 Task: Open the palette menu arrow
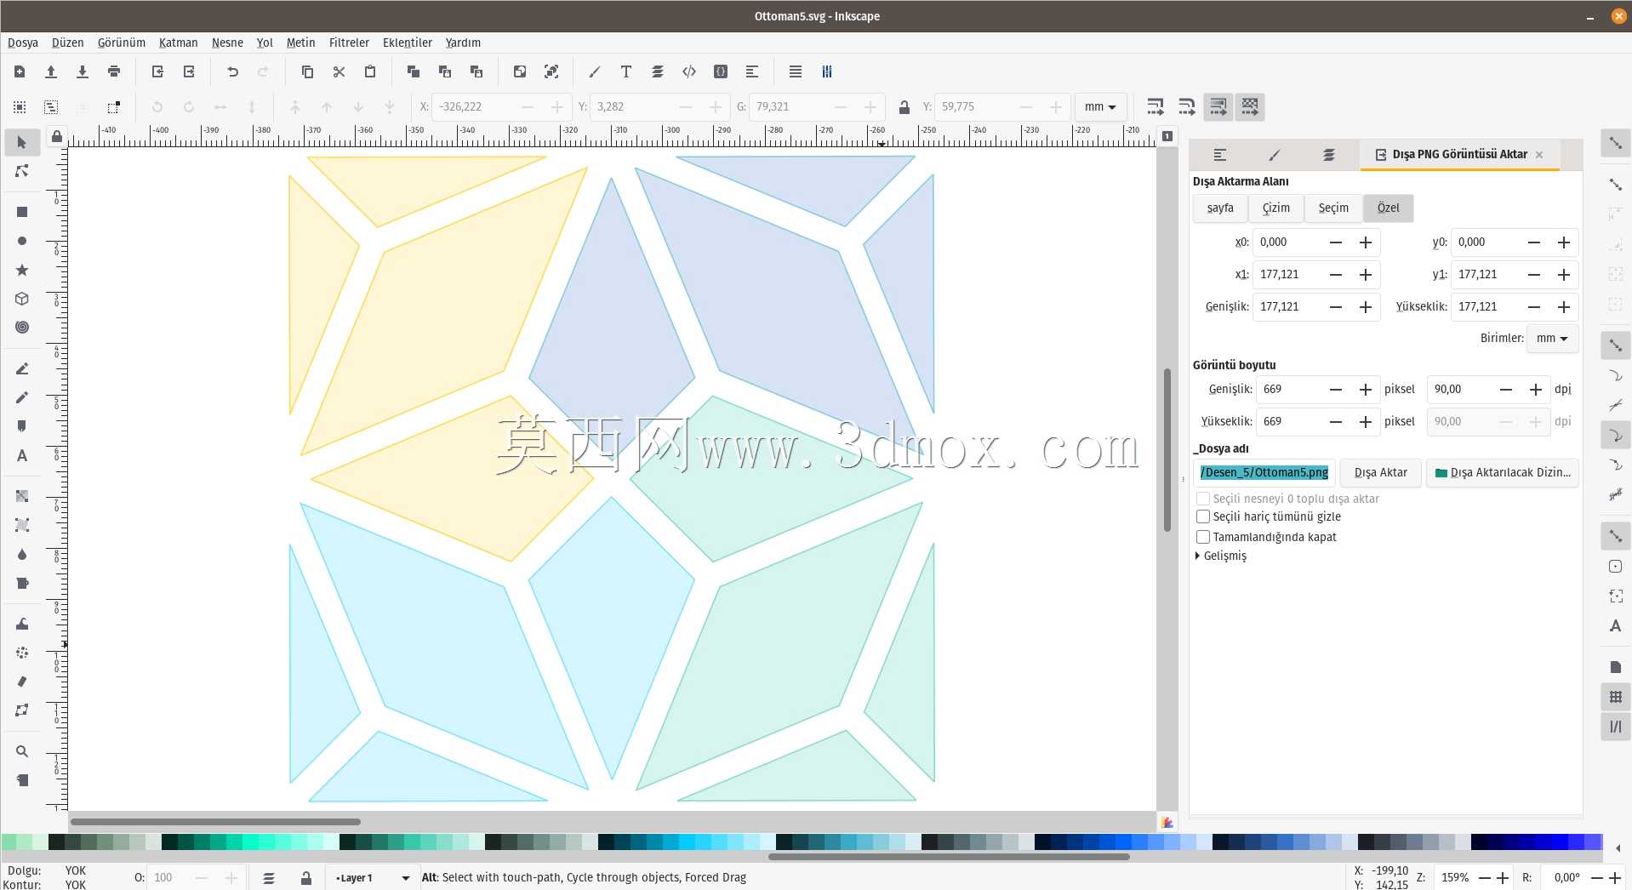(x=1618, y=847)
